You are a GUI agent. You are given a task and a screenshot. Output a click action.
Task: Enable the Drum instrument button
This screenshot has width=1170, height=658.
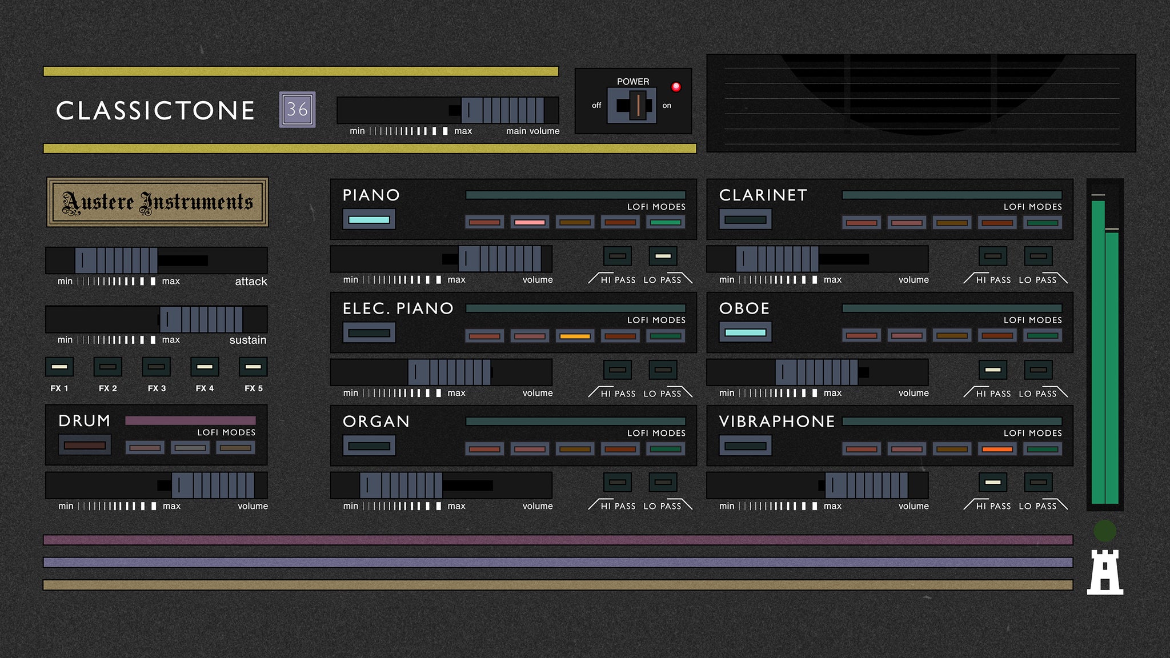[85, 445]
